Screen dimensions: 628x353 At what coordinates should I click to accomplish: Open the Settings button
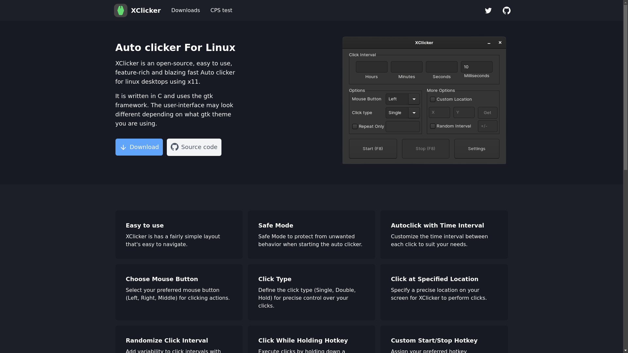477,149
